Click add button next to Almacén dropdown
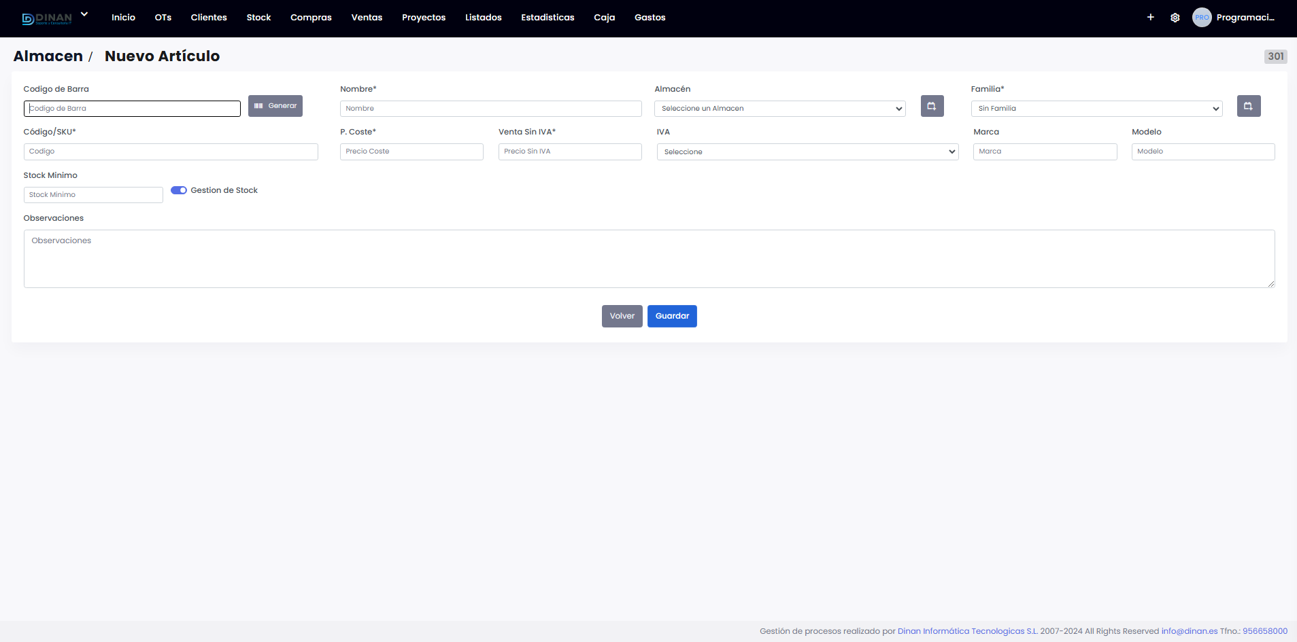Screen dimensions: 1297x642 pos(932,106)
